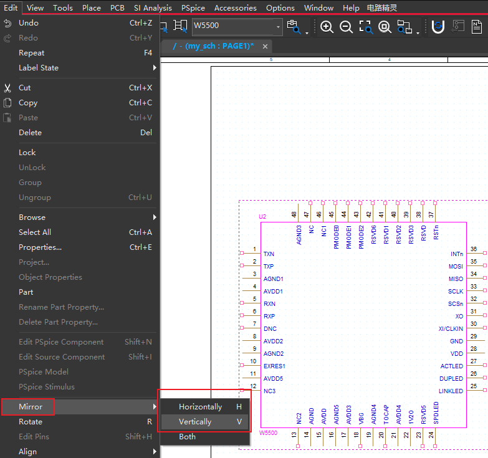The image size is (488, 458).
Task: Click the zoom out magnifier icon
Action: pyautogui.click(x=346, y=27)
